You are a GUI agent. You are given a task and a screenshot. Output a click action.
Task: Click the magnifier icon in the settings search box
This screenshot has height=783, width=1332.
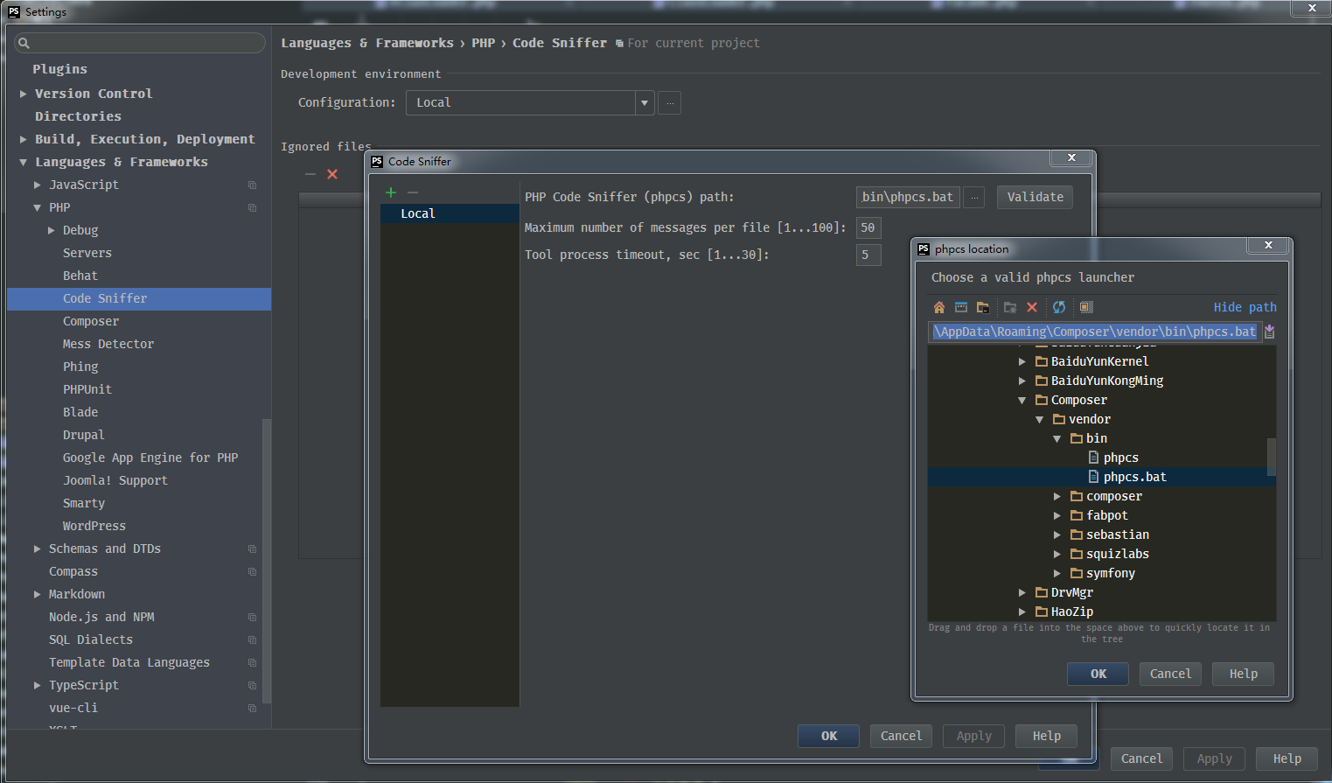[24, 43]
